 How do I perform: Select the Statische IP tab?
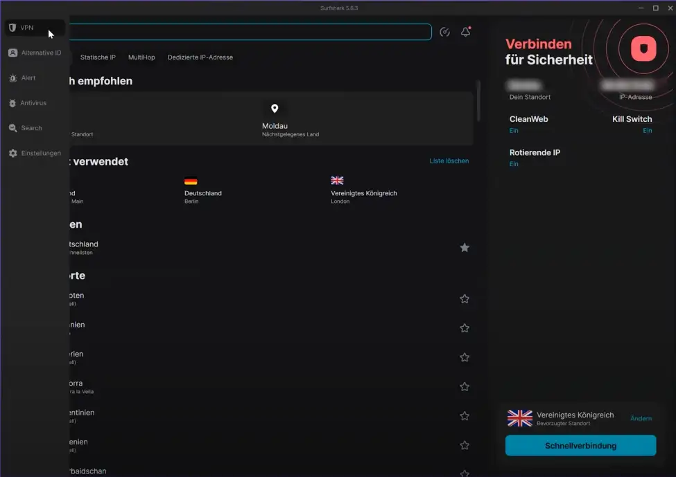[x=98, y=57]
